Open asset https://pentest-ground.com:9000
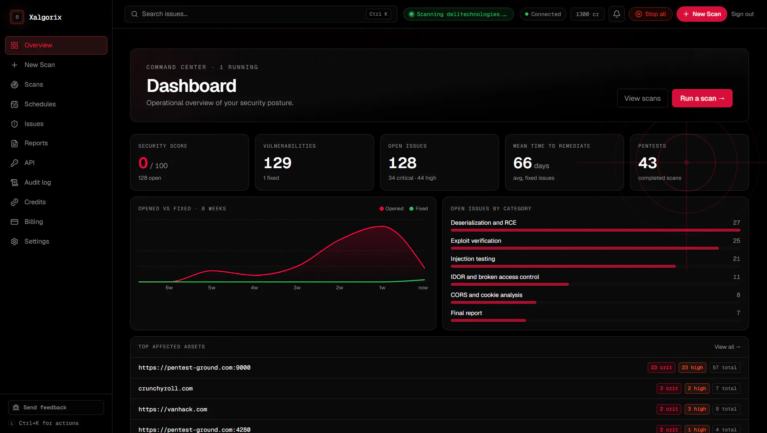The width and height of the screenshot is (767, 433). pos(440,368)
